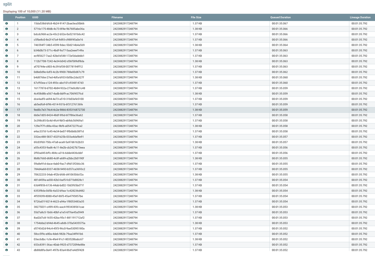Screen dimensions: 375x256
Task: Sort rows by Filename header
Action: 117,17
